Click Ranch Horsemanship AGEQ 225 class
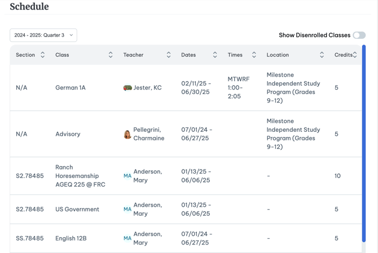 80,176
